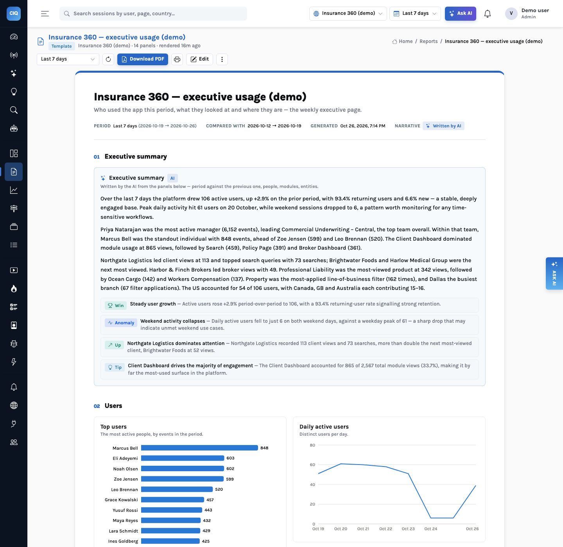Viewport: 563px width, 547px height.
Task: Click the ID badge icon in sidebar
Action: tap(14, 325)
